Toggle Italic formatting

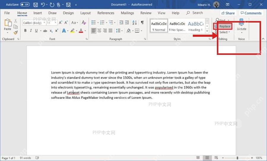click(x=31, y=31)
